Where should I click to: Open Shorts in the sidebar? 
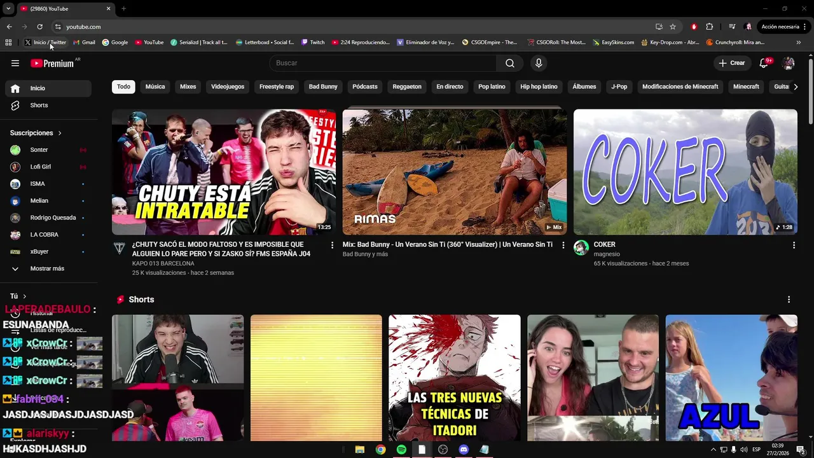pos(48,105)
